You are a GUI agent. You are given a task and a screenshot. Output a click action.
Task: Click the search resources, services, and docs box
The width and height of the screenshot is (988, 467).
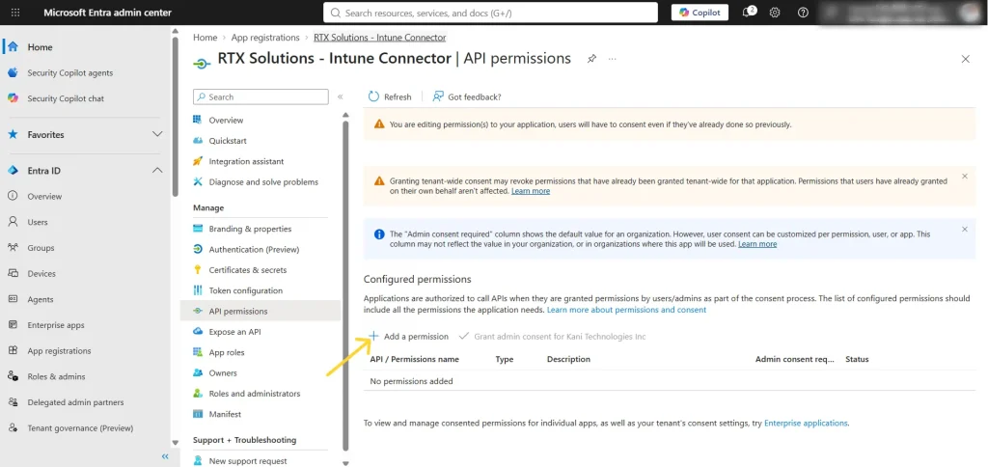[490, 13]
